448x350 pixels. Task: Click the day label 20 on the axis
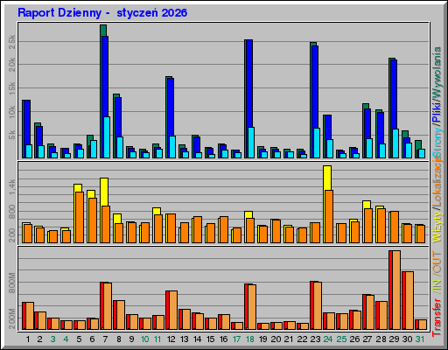276,339
